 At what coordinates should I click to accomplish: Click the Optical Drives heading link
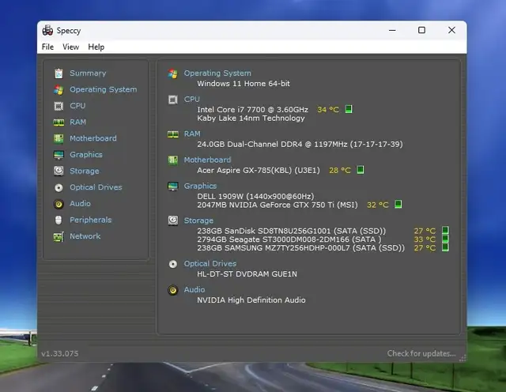(x=210, y=264)
